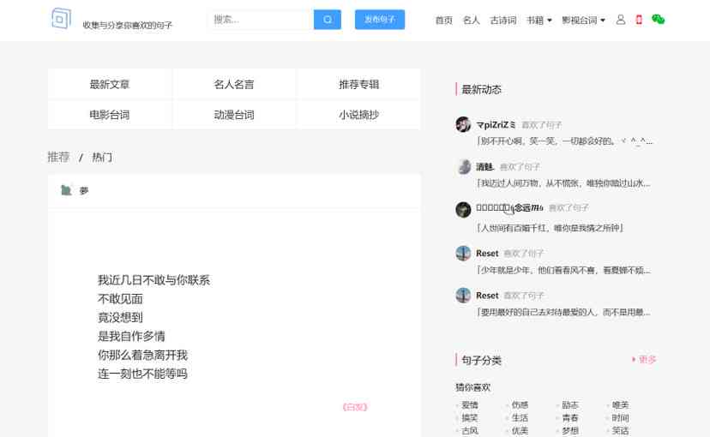Open 念远 user's dark avatar
This screenshot has width=710, height=437.
[463, 209]
